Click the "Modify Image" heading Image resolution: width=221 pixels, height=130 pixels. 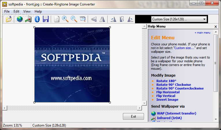pyautogui.click(x=163, y=75)
